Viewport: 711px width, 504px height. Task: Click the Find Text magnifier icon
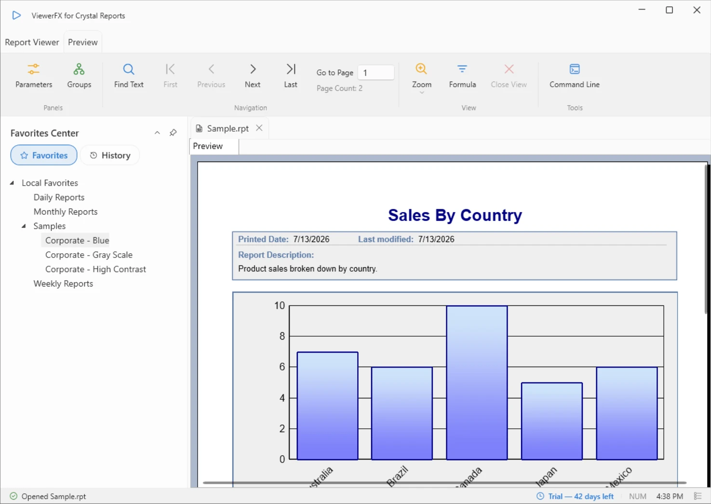point(129,69)
